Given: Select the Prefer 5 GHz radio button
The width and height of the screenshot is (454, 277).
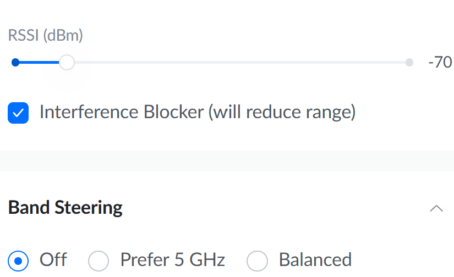Looking at the screenshot, I should click(x=99, y=260).
